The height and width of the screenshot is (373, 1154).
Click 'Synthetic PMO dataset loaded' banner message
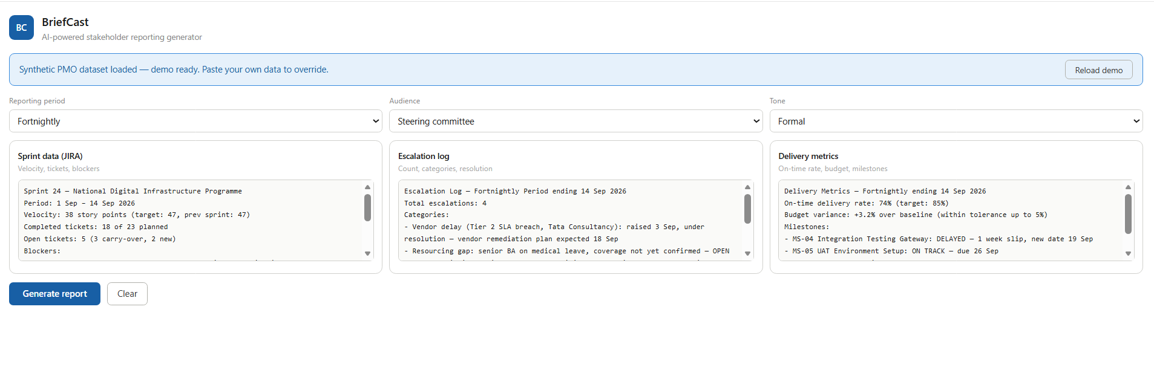click(174, 70)
